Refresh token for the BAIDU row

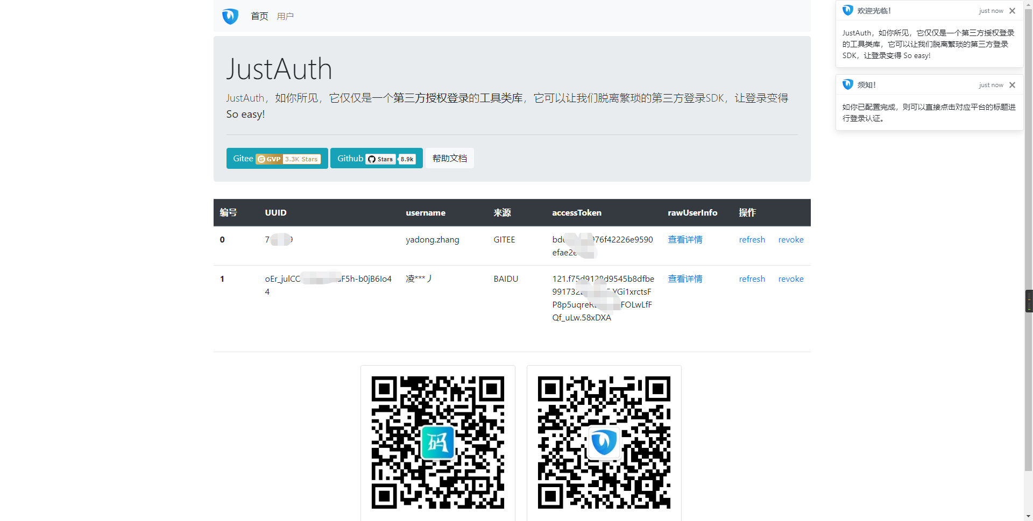752,279
